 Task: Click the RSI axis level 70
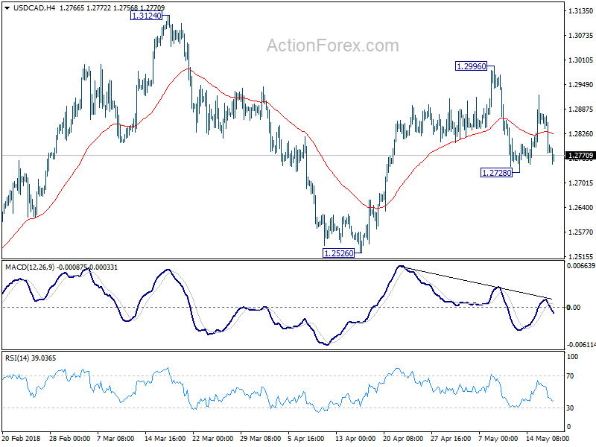[570, 376]
